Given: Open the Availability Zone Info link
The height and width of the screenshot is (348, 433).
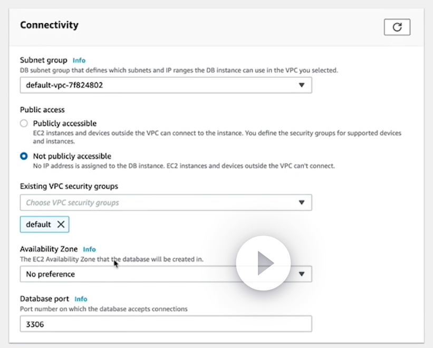Looking at the screenshot, I should pos(89,249).
